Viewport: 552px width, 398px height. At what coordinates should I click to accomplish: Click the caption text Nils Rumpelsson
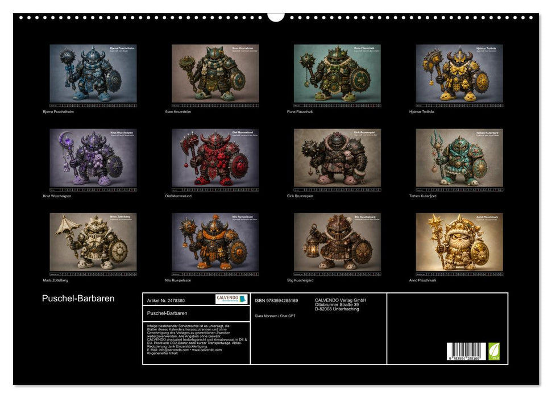point(178,280)
